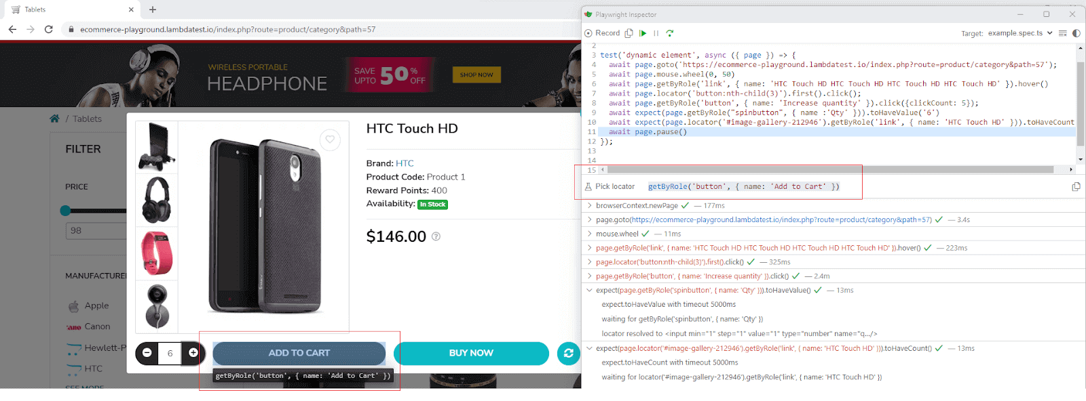This screenshot has height=401, width=1086.
Task: Open the HTC brand link
Action: tap(405, 163)
